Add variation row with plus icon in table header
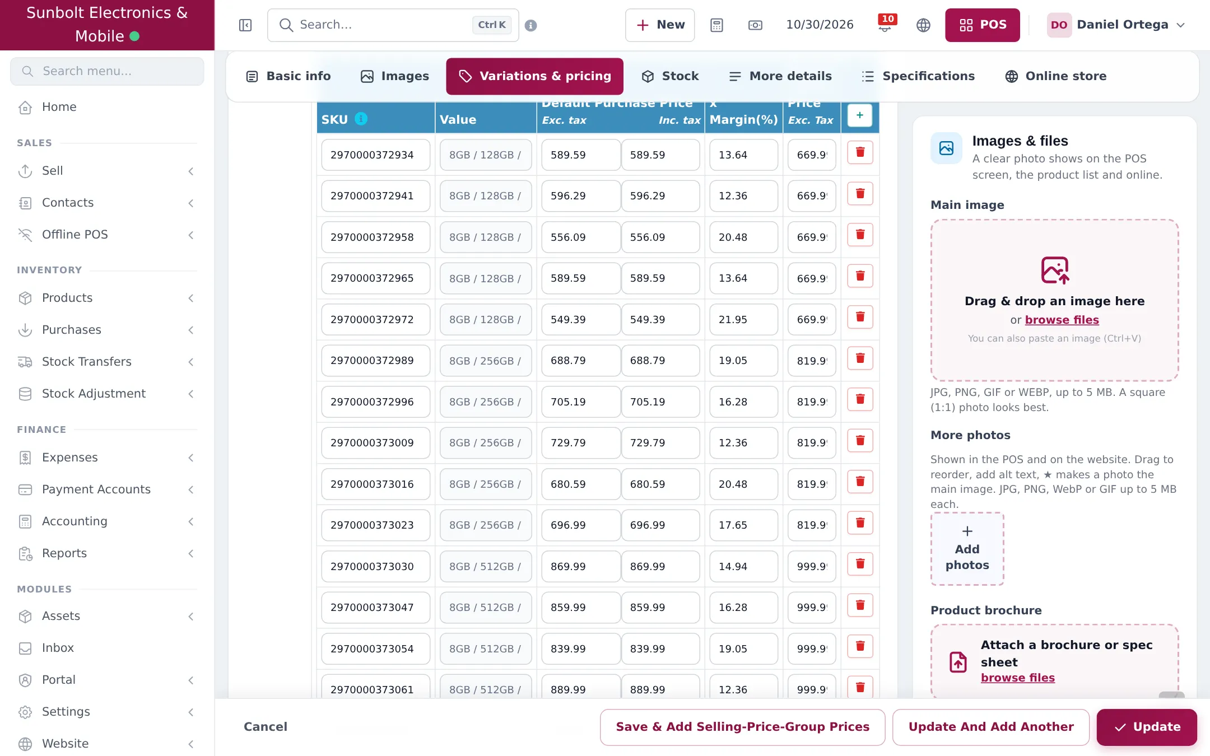1210x756 pixels. (x=860, y=115)
